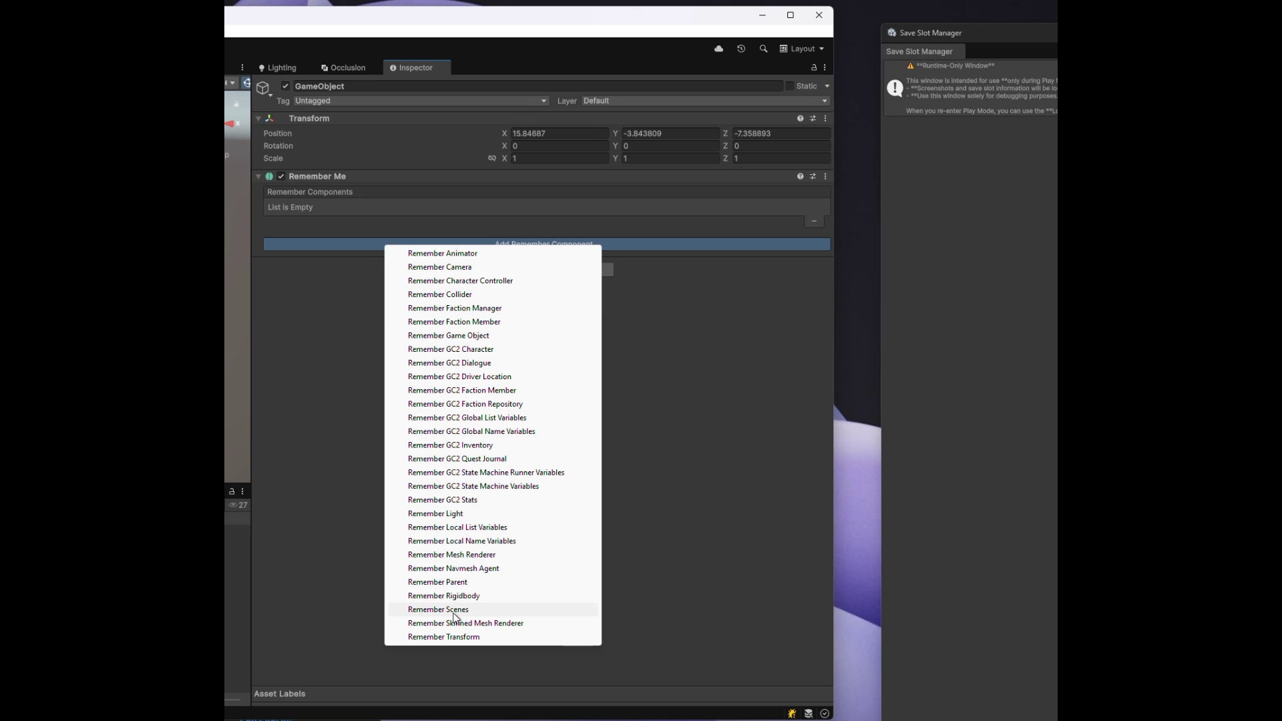Select the Save Slot Manager tab
The height and width of the screenshot is (721, 1282).
pos(923,51)
